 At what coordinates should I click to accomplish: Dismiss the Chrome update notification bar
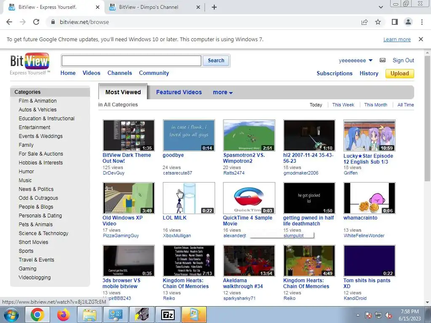coord(420,39)
